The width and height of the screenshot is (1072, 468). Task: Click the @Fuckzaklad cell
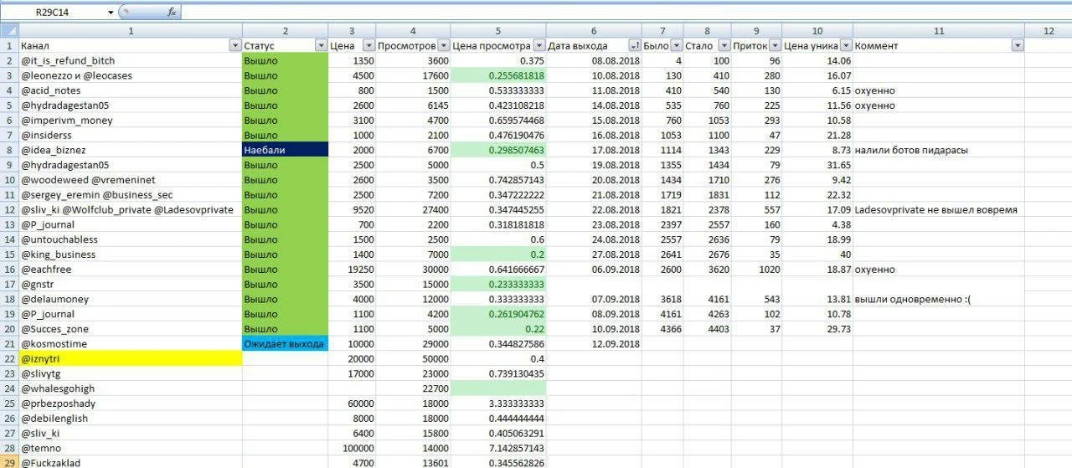[x=130, y=462]
